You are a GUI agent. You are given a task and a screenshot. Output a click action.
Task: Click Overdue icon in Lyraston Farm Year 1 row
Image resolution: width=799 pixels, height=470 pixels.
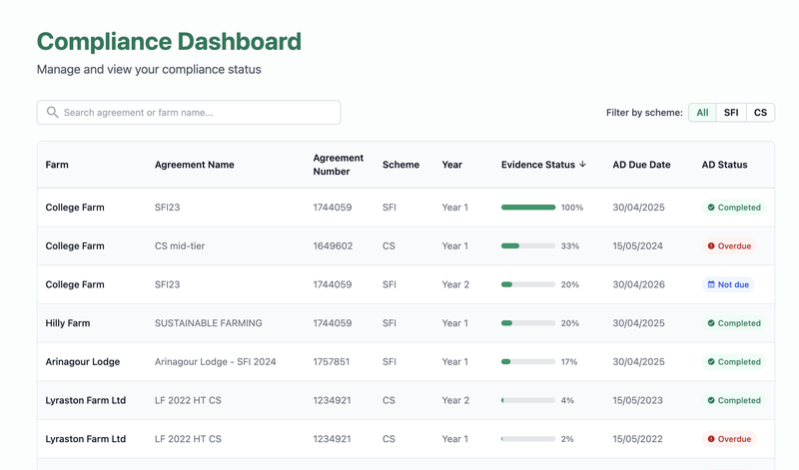pos(711,439)
